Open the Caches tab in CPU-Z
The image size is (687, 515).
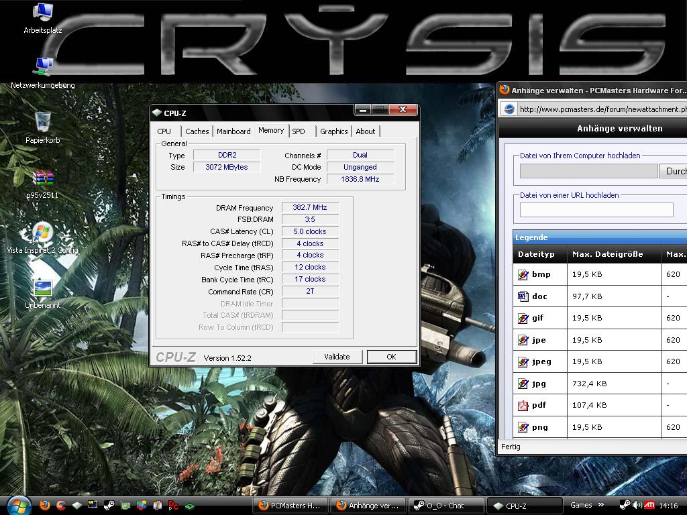click(x=197, y=131)
